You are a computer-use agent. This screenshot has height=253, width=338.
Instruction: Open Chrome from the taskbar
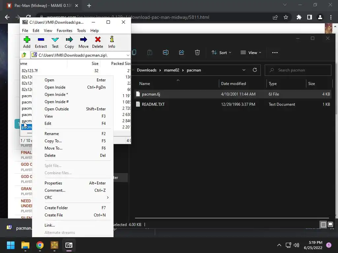pos(40,245)
